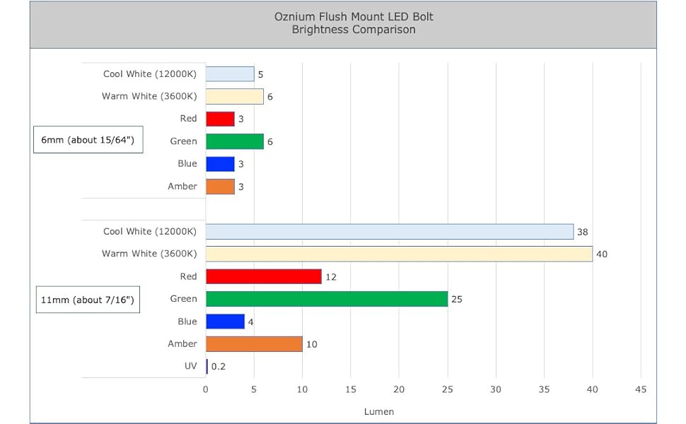This screenshot has width=686, height=424.
Task: Select the 45 tick on the x-axis
Action: tap(641, 389)
